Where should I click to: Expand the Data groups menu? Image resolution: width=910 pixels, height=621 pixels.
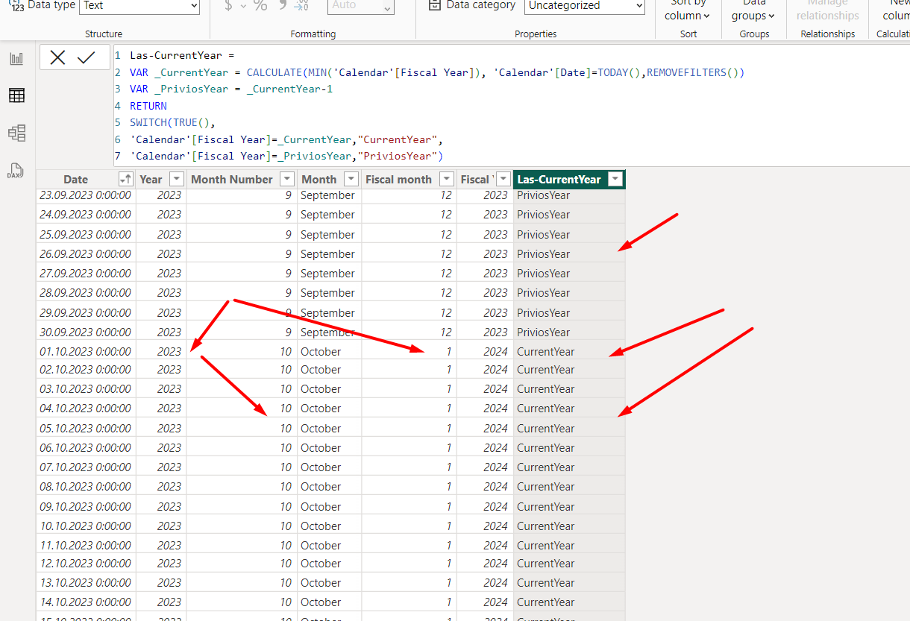point(753,10)
